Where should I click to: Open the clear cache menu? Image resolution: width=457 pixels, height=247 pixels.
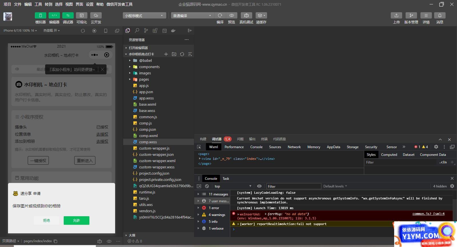click(x=261, y=15)
